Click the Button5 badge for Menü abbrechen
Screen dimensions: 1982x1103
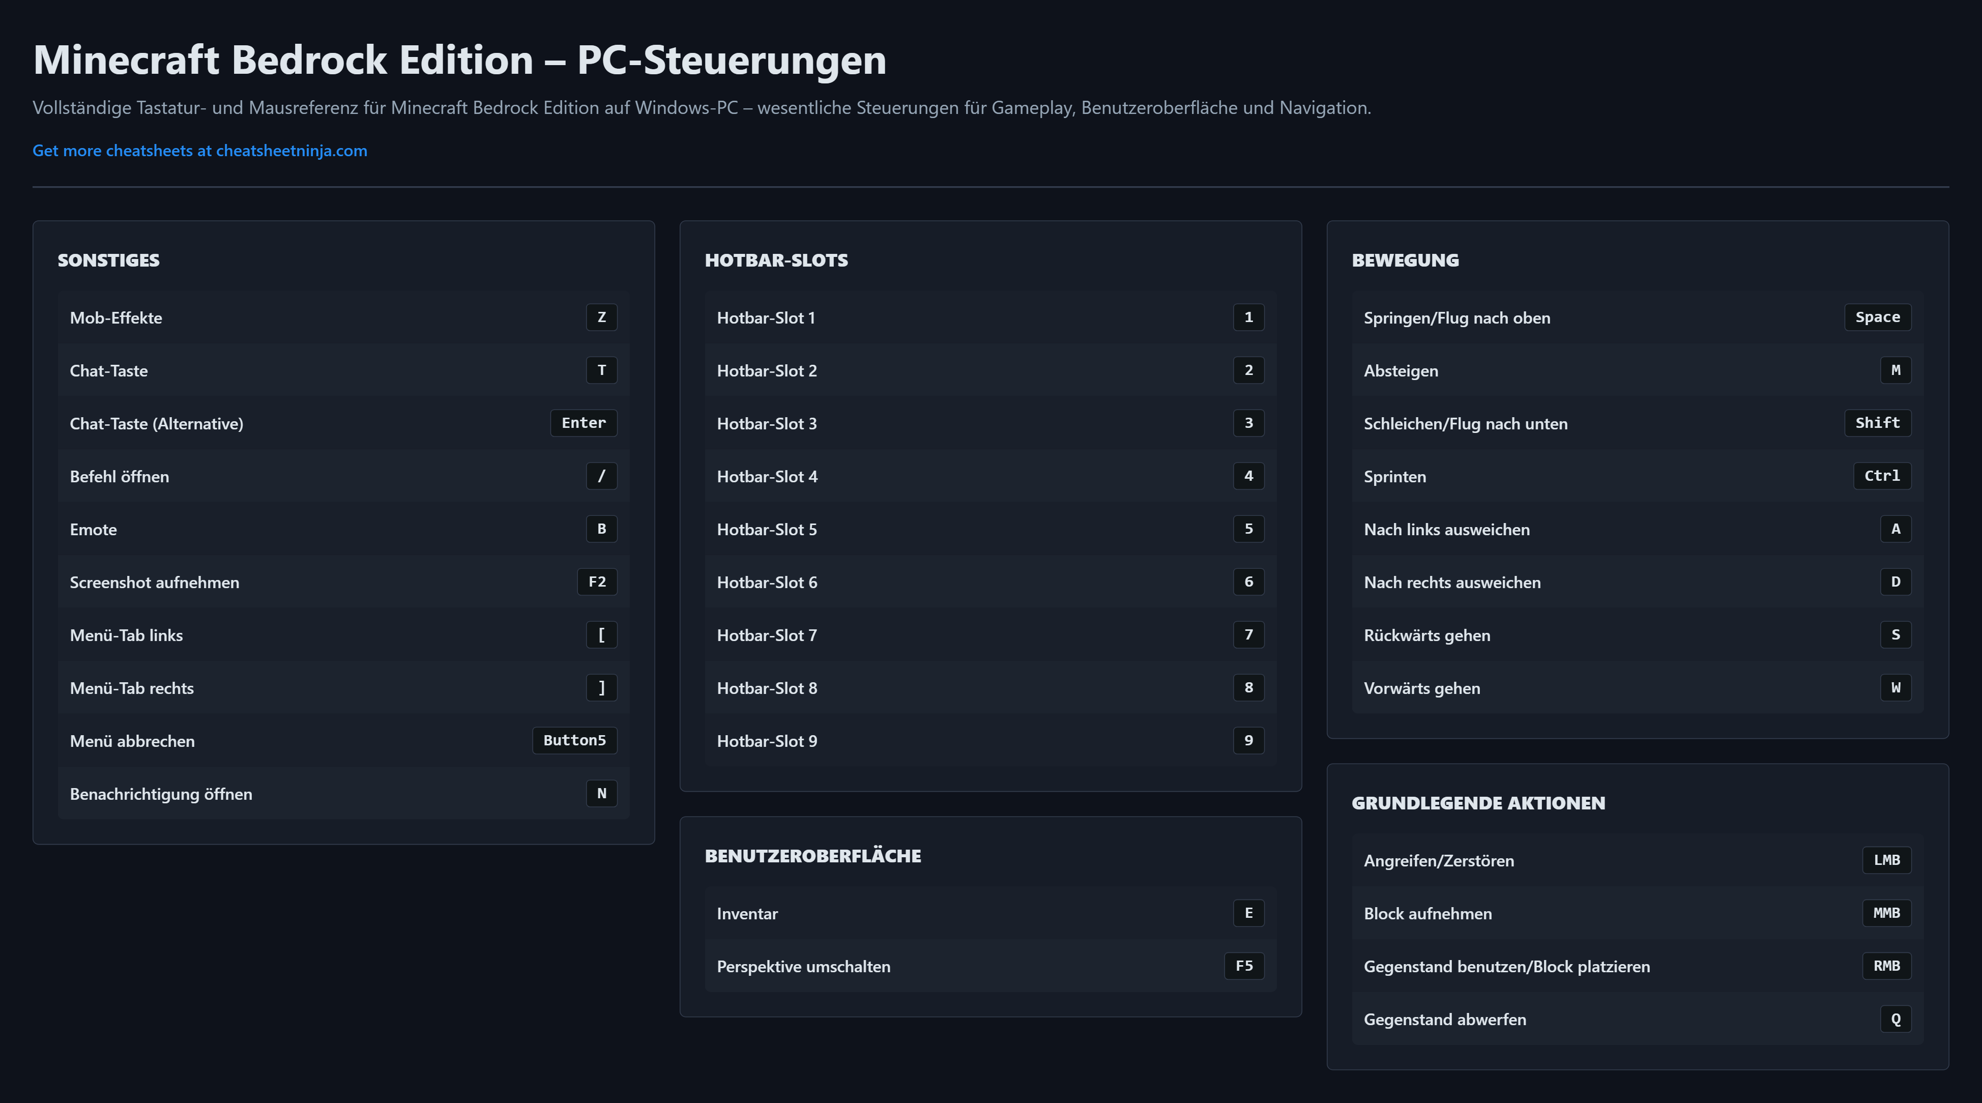pyautogui.click(x=574, y=740)
